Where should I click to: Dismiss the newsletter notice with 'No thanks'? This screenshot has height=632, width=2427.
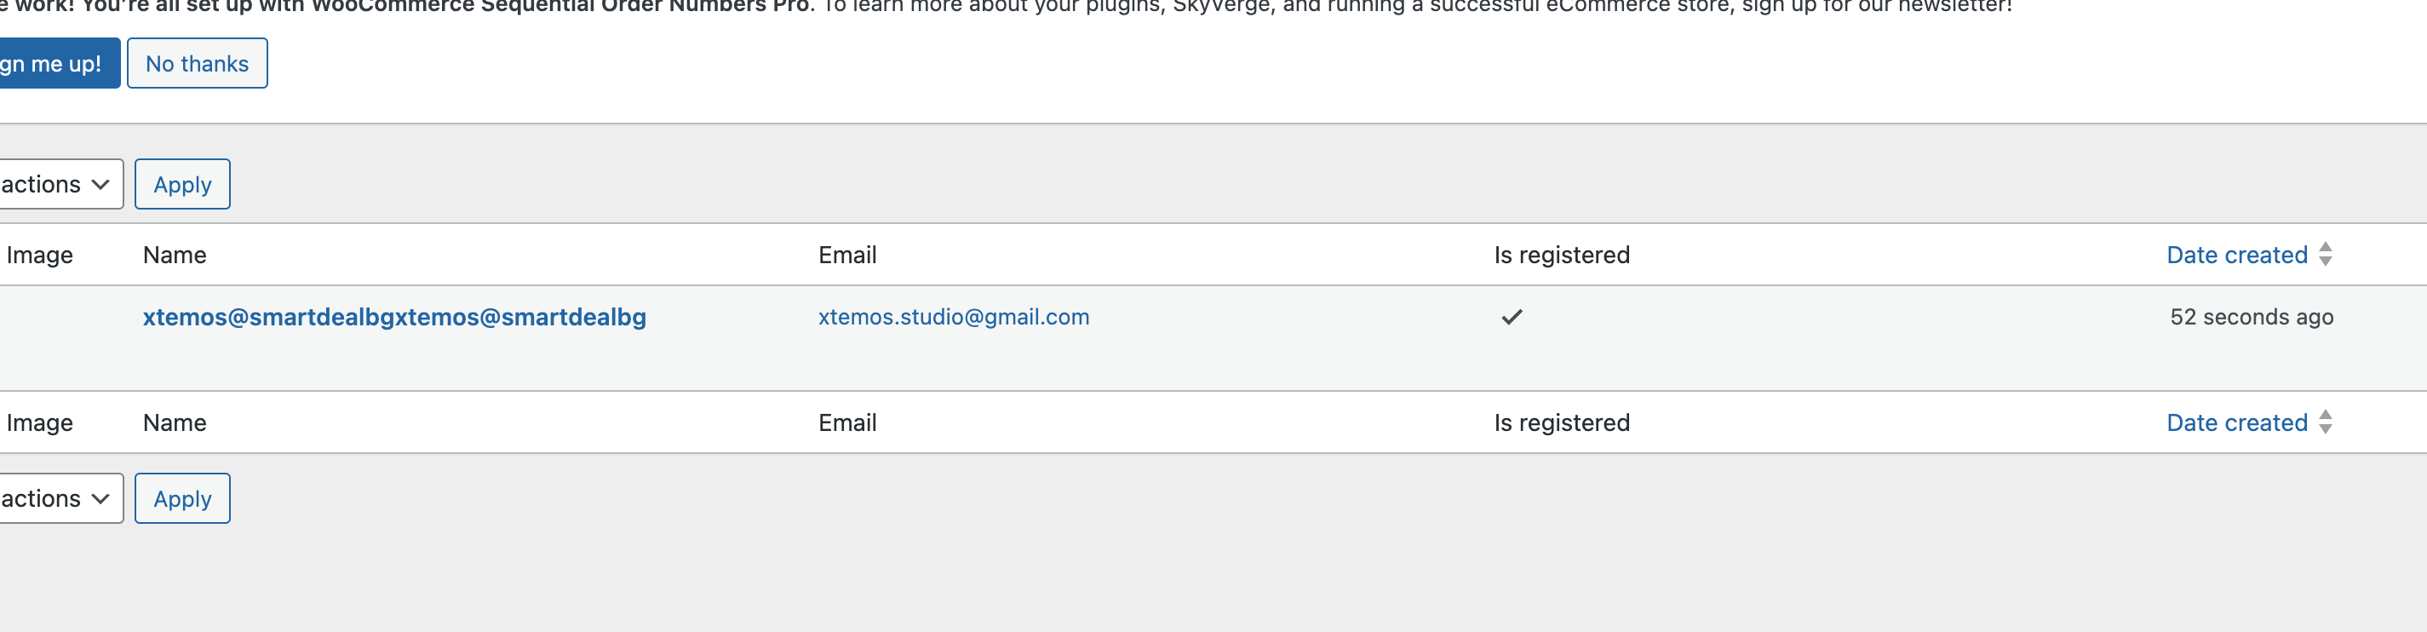pos(197,64)
